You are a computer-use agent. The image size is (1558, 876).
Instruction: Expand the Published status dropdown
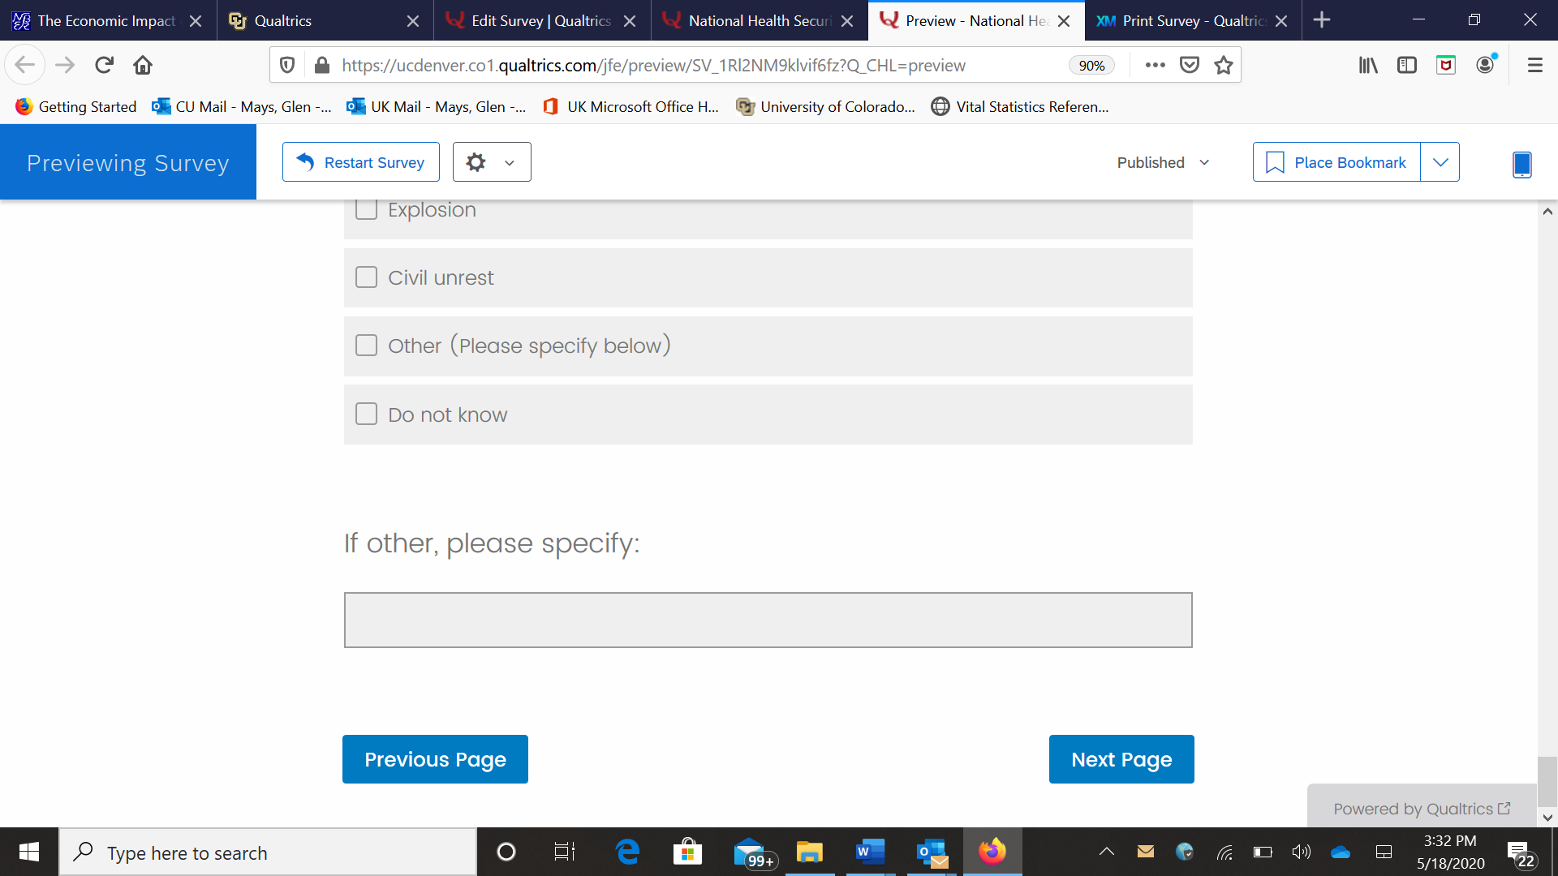click(x=1163, y=162)
